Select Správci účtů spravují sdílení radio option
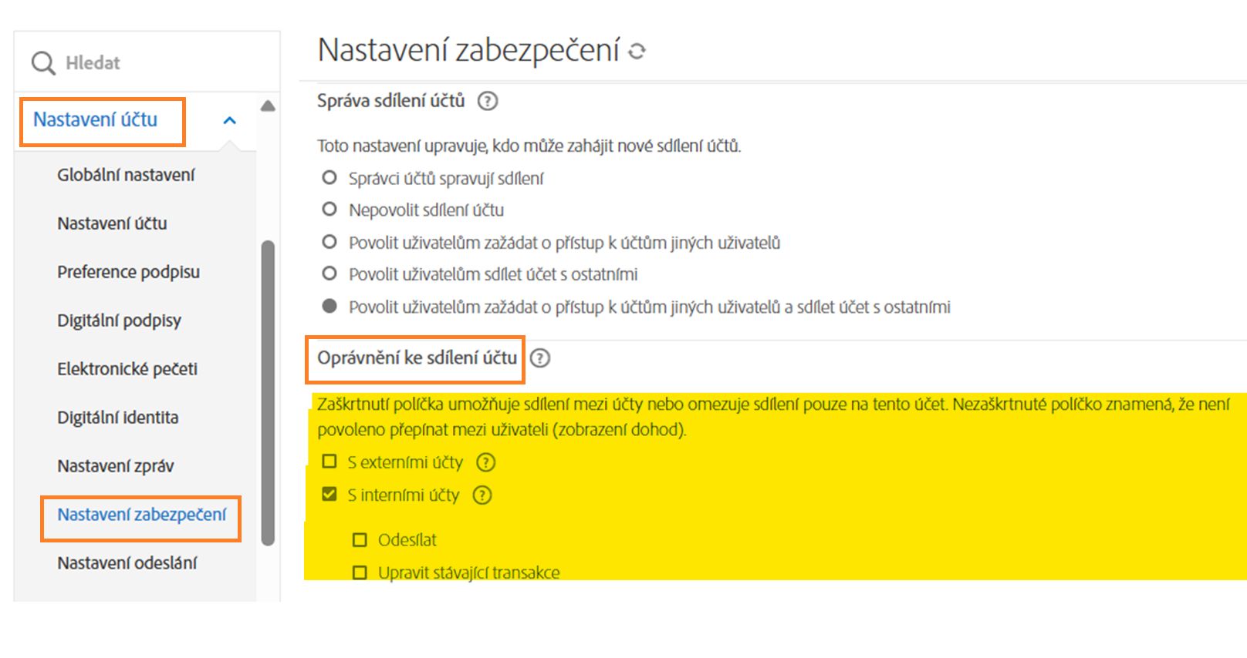Image resolution: width=1247 pixels, height=658 pixels. pos(329,178)
